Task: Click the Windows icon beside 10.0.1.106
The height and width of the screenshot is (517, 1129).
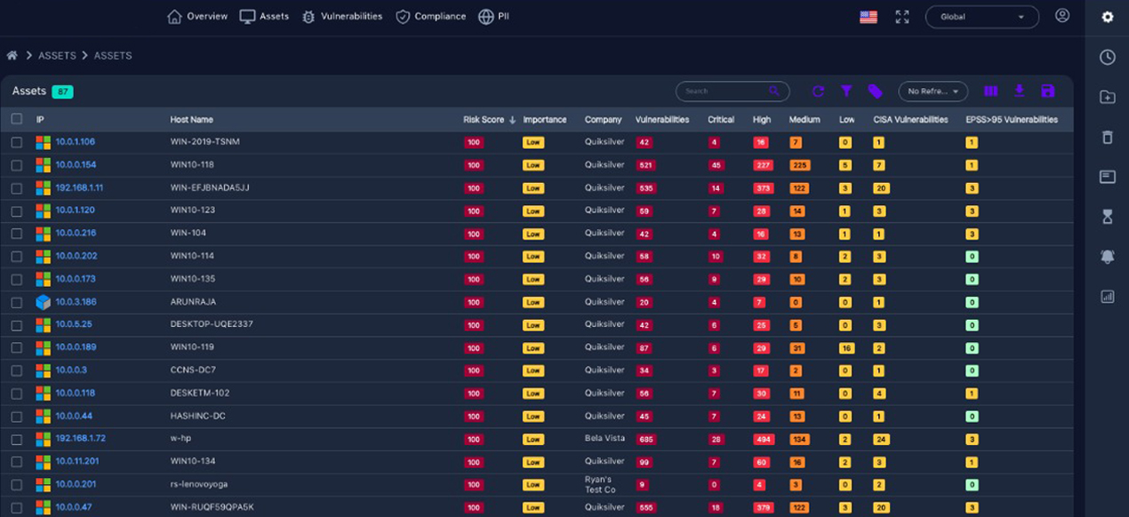Action: [44, 142]
